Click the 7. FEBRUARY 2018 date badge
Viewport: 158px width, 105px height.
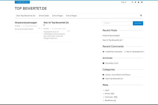click(22, 2)
